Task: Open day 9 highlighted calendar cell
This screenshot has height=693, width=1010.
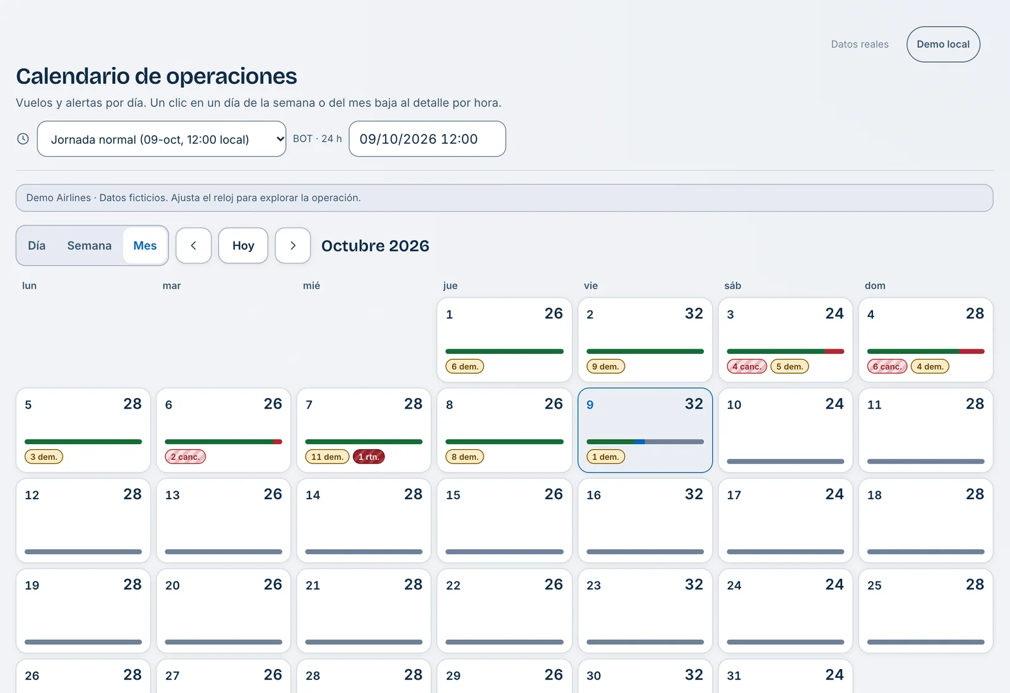Action: click(645, 430)
